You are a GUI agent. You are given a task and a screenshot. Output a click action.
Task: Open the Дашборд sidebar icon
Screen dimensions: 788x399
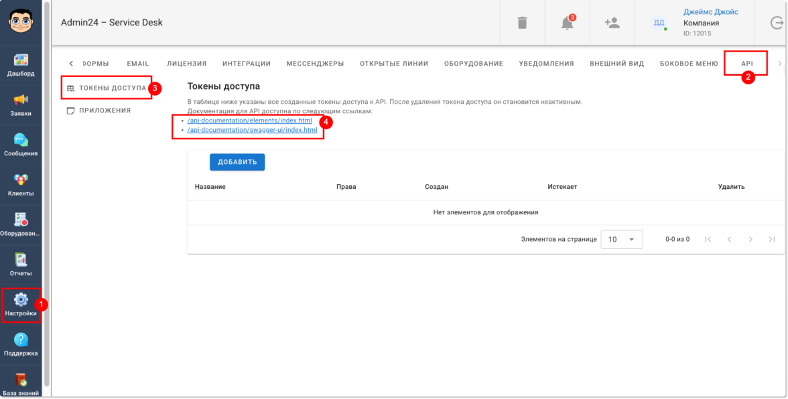21,61
